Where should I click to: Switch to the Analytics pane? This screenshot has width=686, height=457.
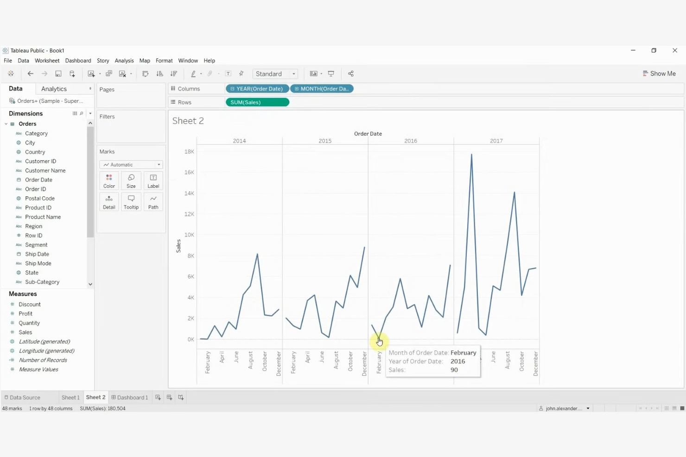tap(53, 88)
